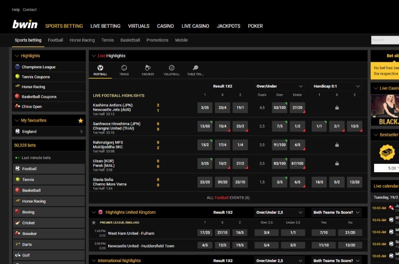399x264 pixels.
Task: Open China Open in Highlights
Action: (48, 107)
